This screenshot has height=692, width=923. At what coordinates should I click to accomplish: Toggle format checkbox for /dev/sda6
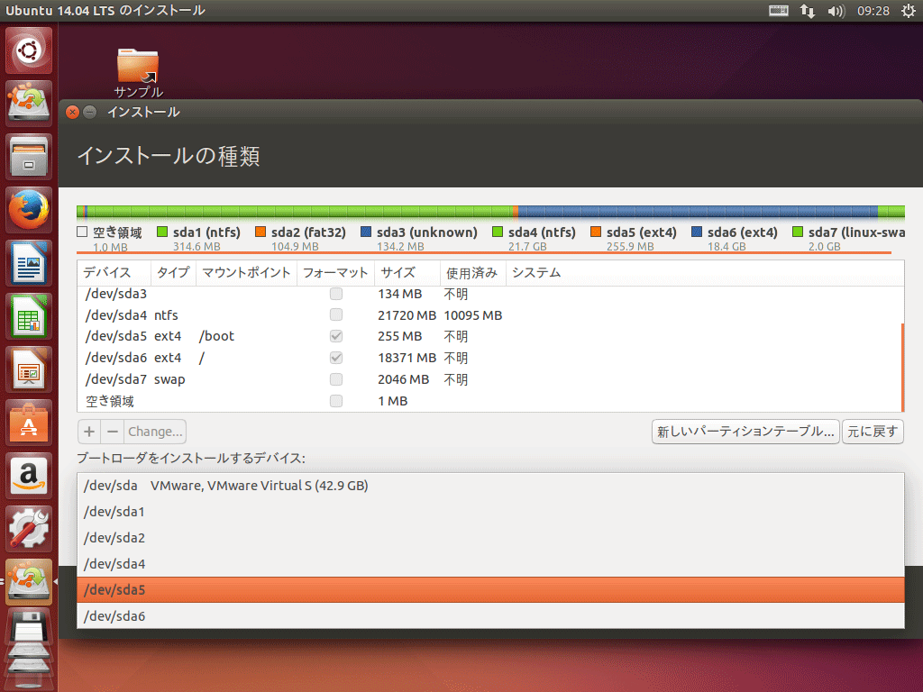336,358
